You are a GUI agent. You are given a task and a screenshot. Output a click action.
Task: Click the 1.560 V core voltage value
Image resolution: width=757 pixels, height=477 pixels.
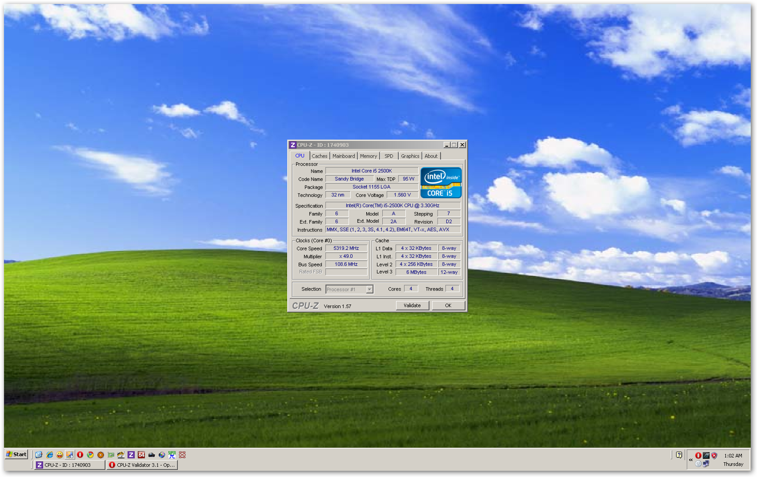coord(402,195)
